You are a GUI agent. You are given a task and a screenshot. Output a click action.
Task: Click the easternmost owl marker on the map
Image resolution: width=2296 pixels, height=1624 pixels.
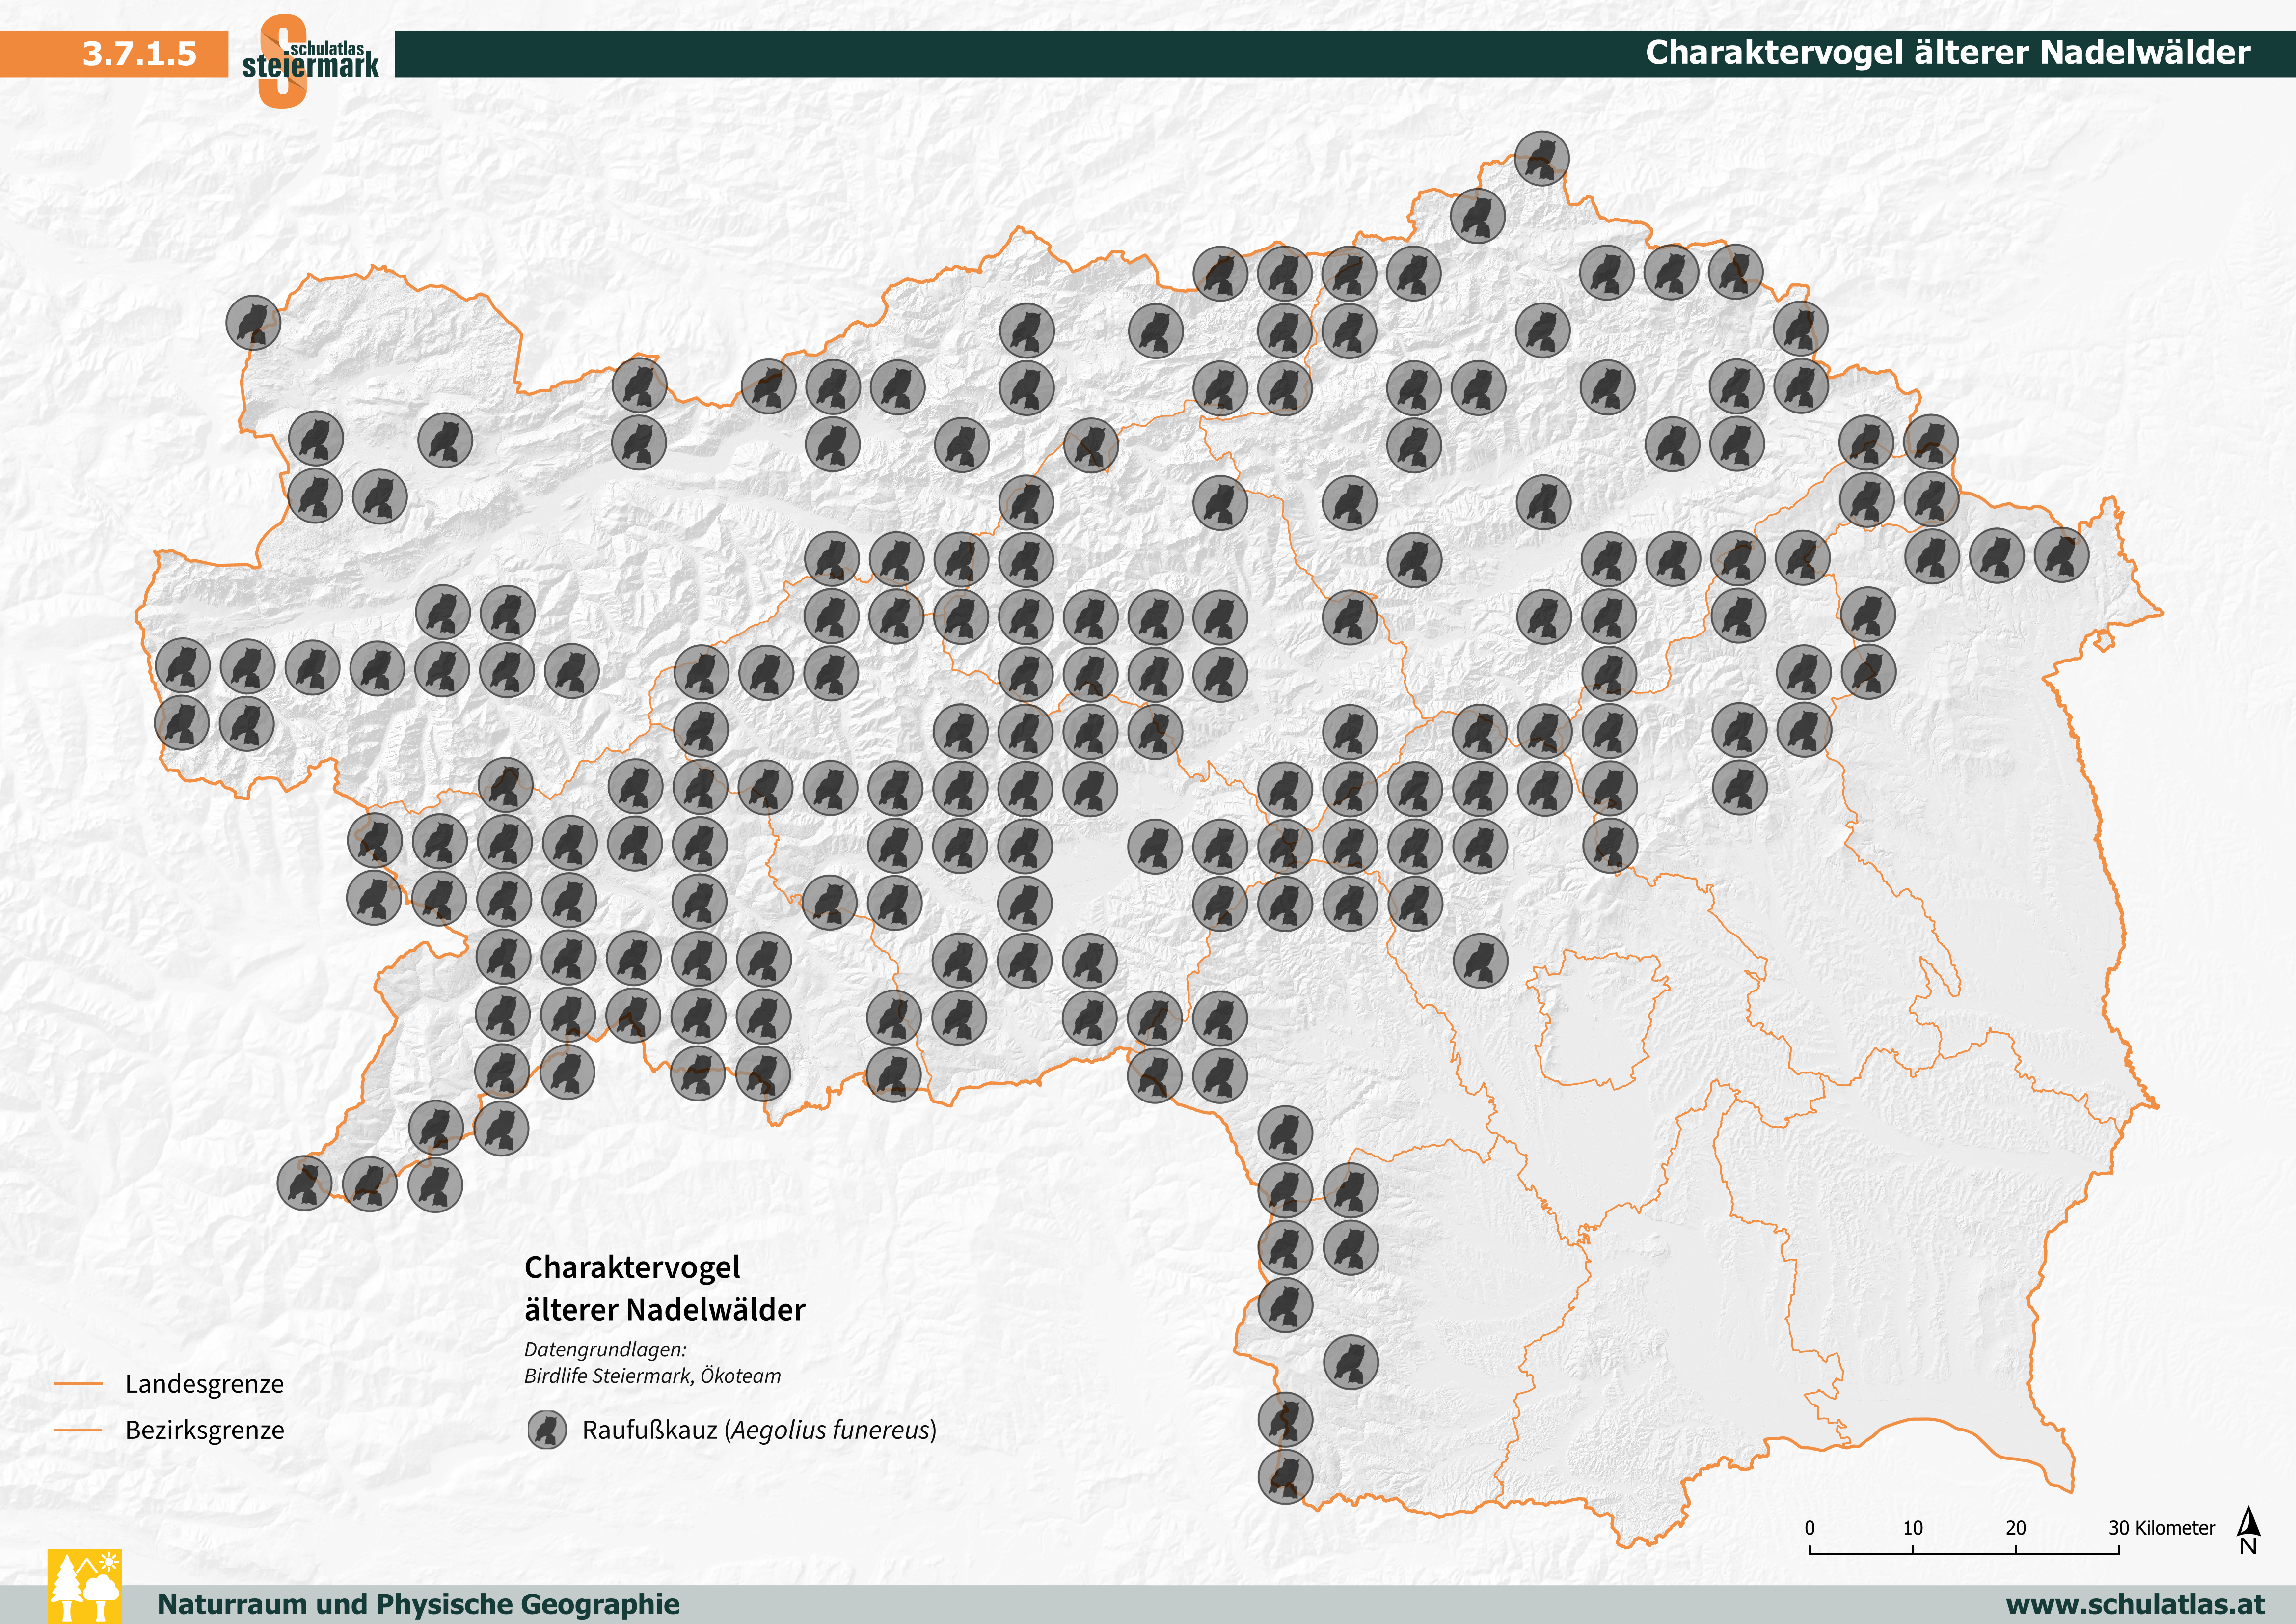(x=2061, y=554)
